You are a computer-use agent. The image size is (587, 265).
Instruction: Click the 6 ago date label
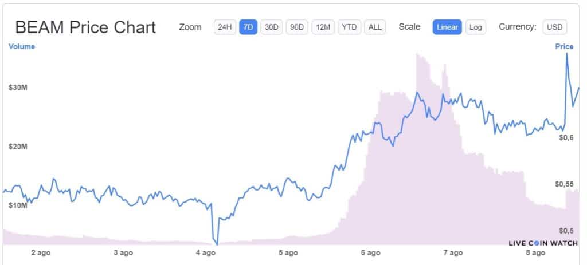coord(371,252)
